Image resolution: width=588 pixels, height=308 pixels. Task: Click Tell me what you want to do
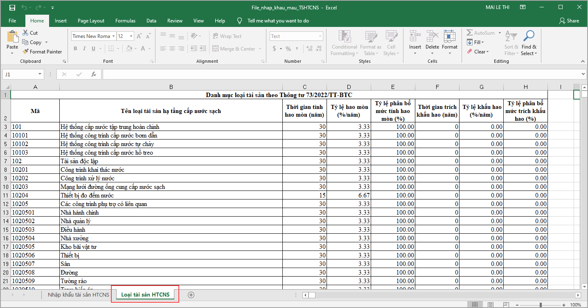tap(278, 21)
